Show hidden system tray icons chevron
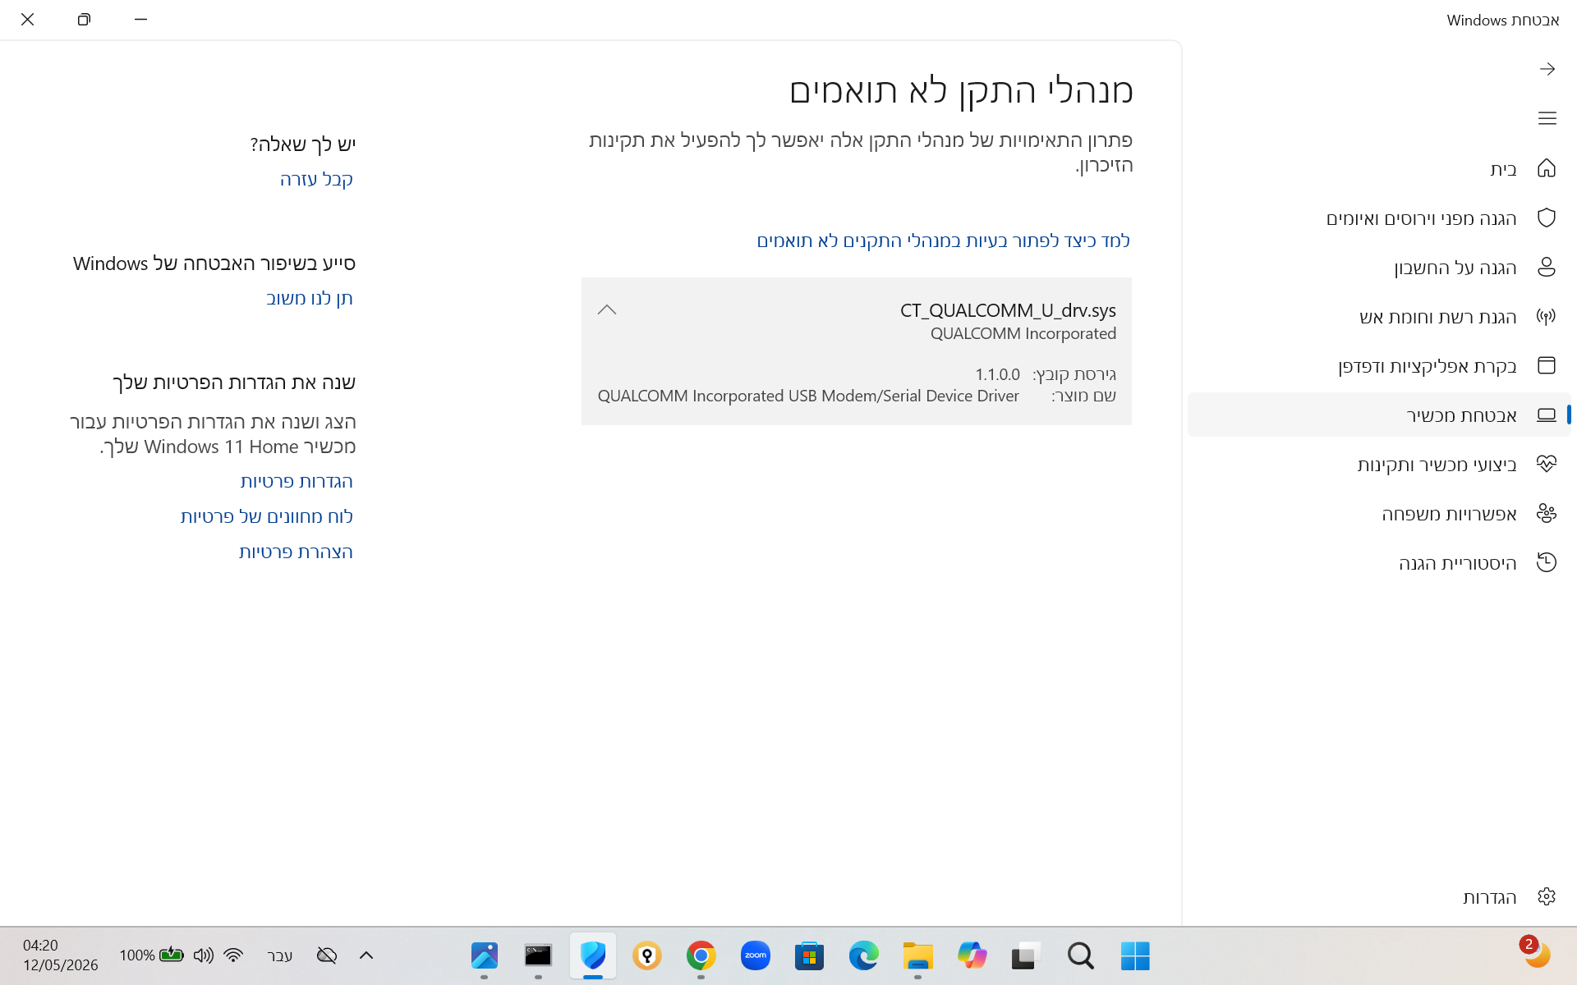This screenshot has height=985, width=1577. 366,955
